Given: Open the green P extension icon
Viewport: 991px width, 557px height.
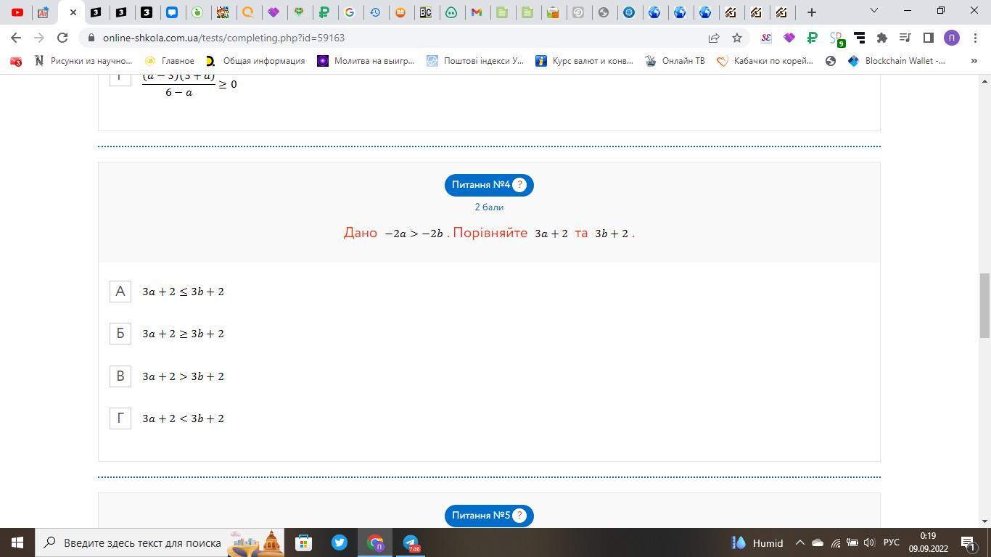Looking at the screenshot, I should 813,38.
